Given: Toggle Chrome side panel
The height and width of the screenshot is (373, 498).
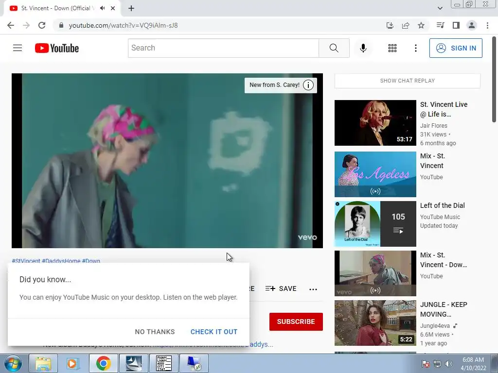Looking at the screenshot, I should coord(456,25).
